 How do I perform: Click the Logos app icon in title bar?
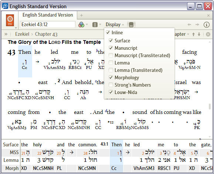coord(5,6)
